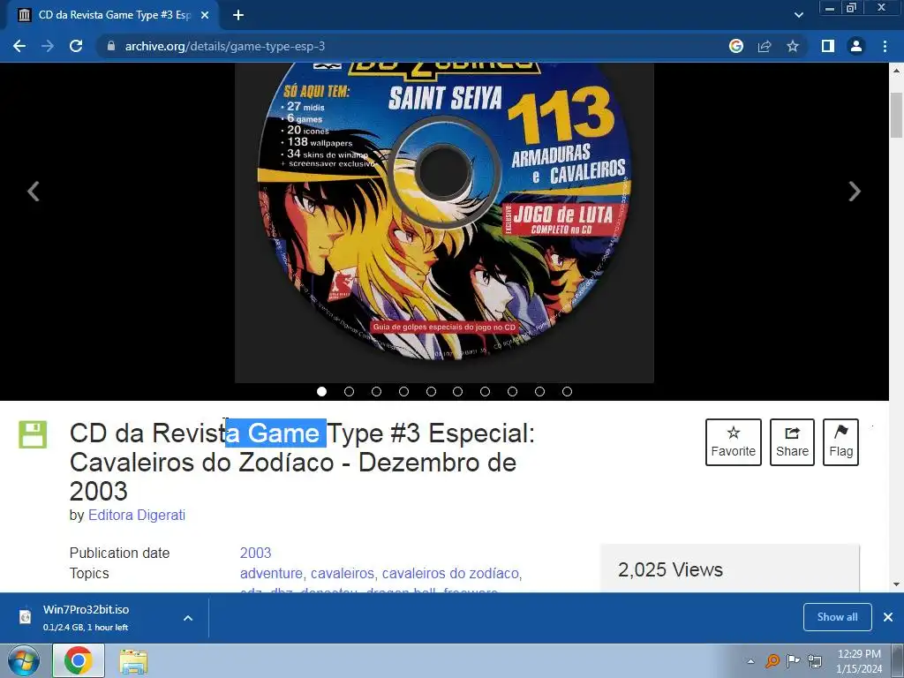Open the Chrome profile menu
Screen dimensions: 904x678
coord(856,46)
